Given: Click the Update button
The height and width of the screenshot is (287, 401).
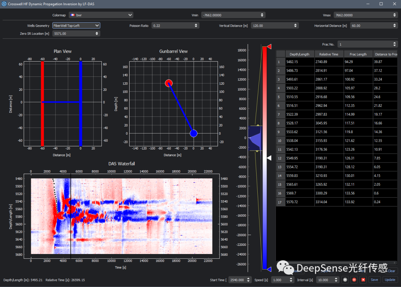Looking at the screenshot, I should tap(390, 280).
